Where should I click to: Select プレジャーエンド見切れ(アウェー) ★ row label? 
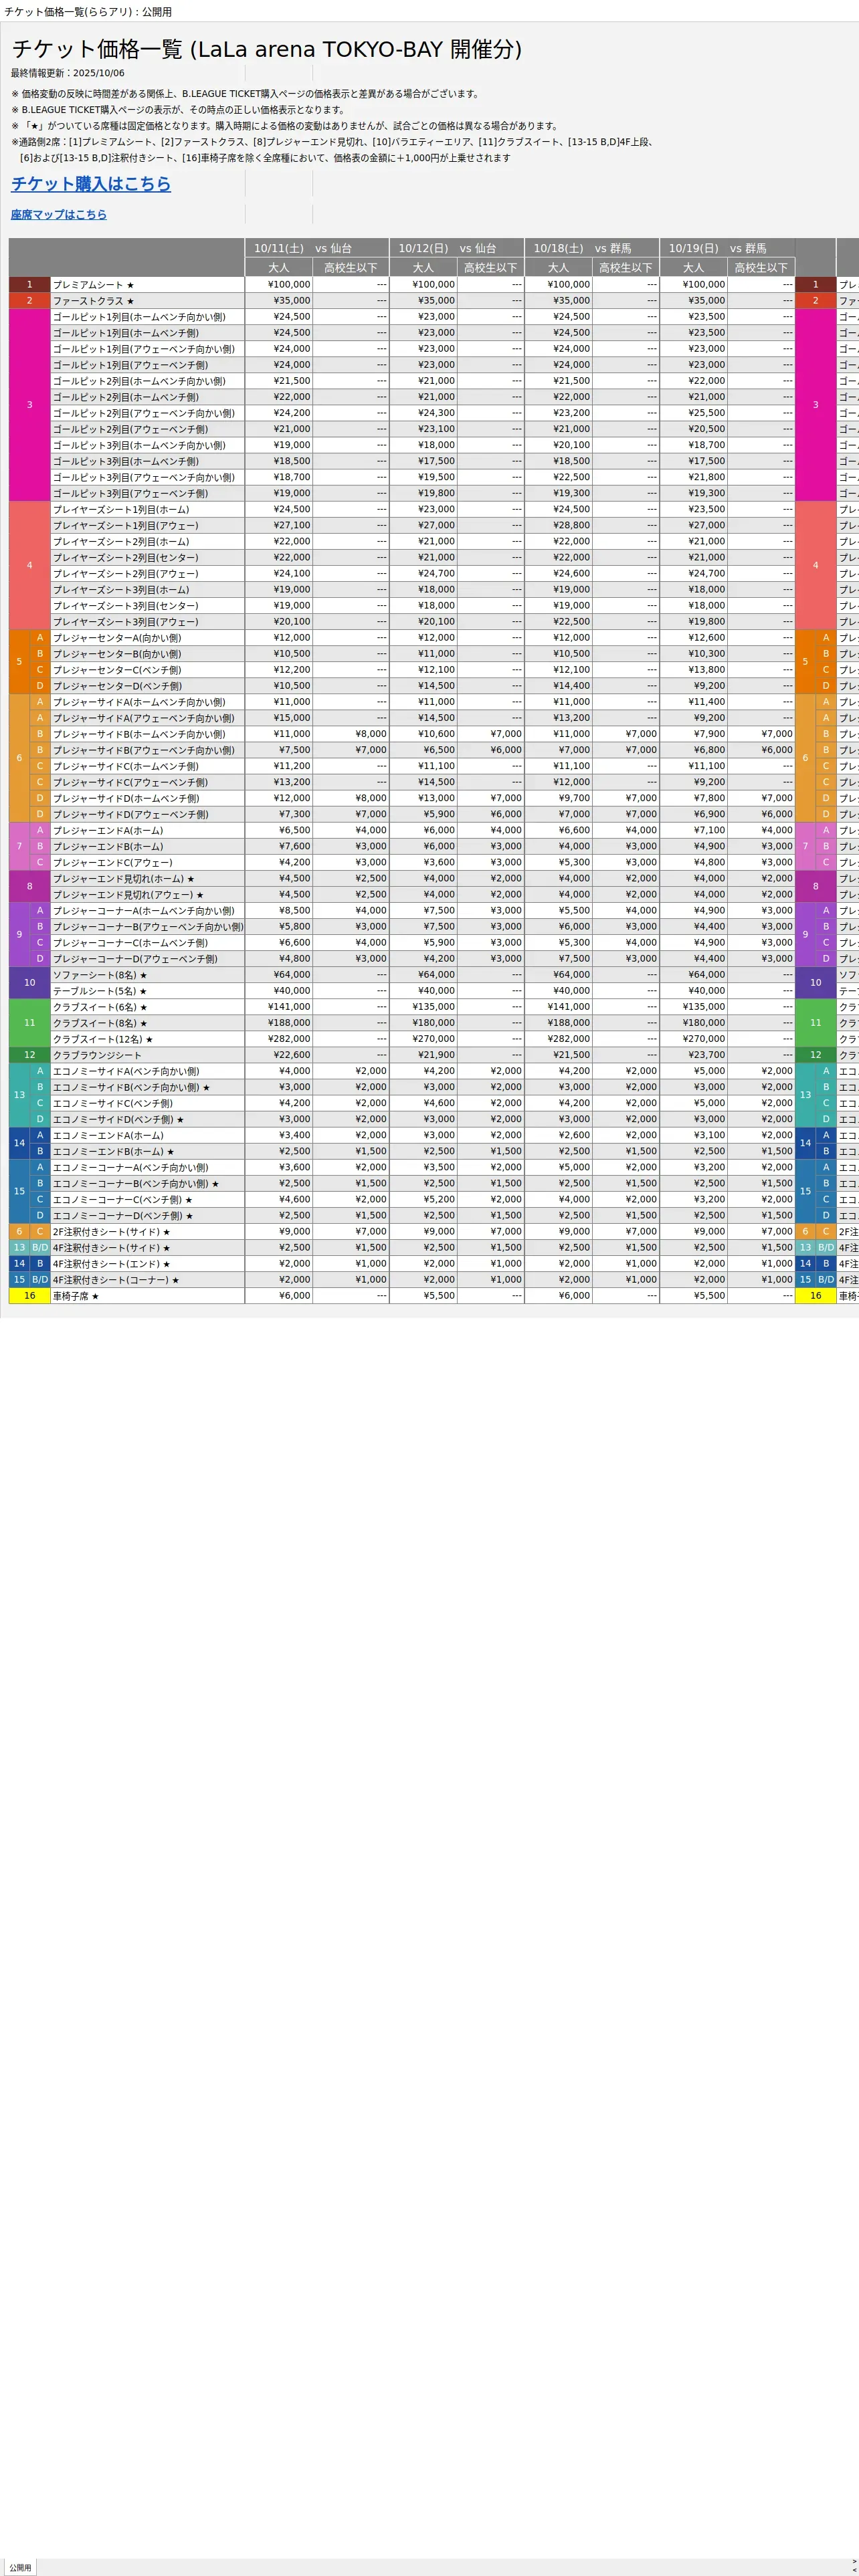pyautogui.click(x=147, y=895)
